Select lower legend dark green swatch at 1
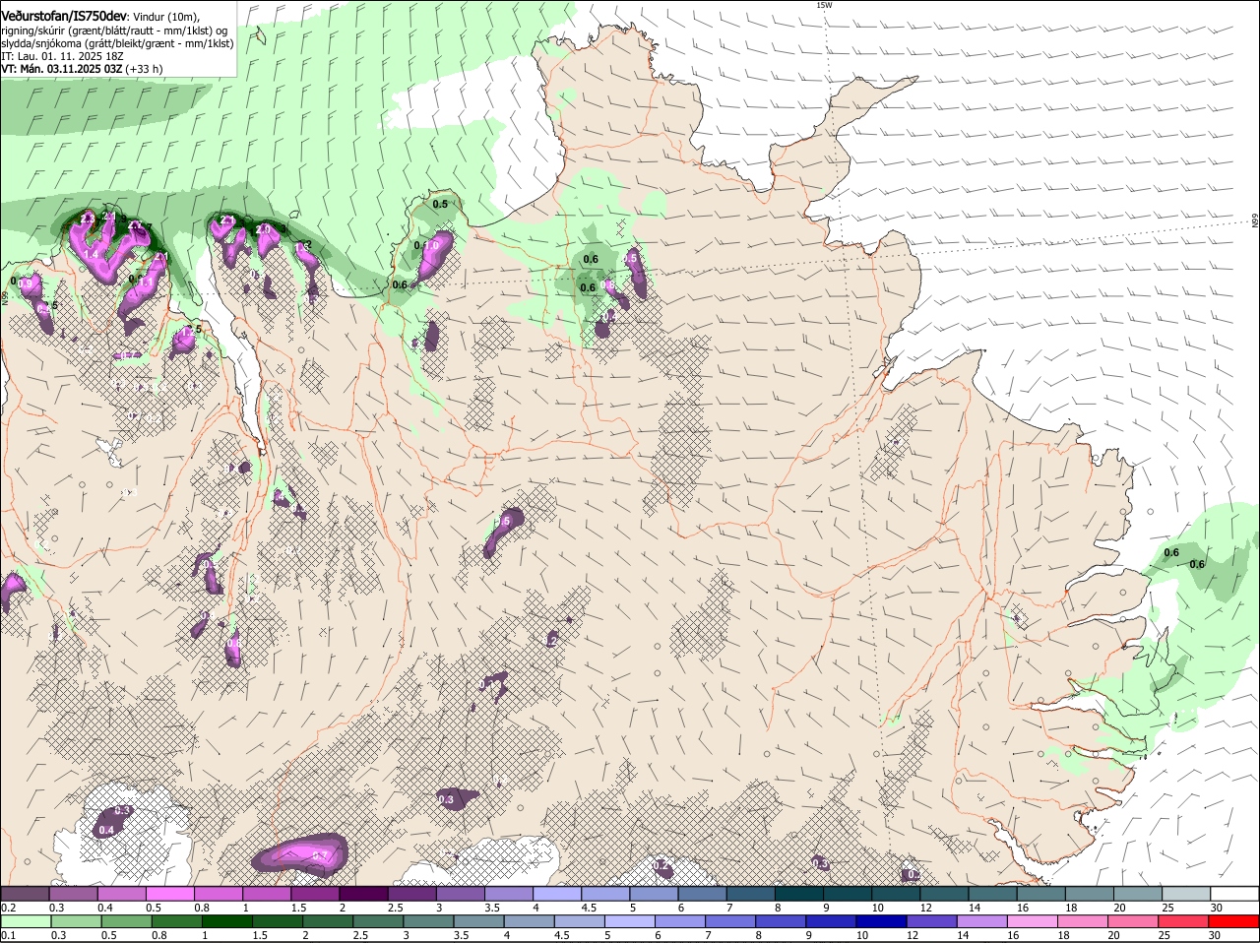The width and height of the screenshot is (1260, 943). 227,921
